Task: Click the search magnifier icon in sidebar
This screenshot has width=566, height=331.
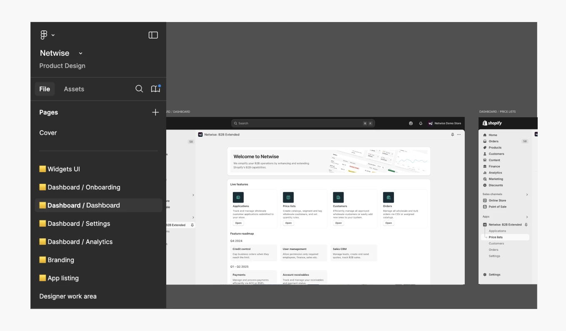Action: point(139,89)
